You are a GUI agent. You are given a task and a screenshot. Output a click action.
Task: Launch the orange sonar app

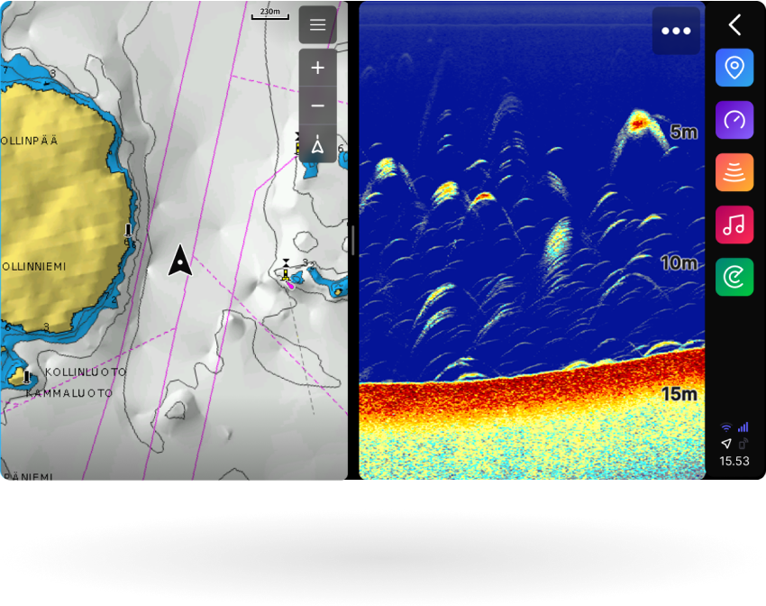(x=734, y=172)
